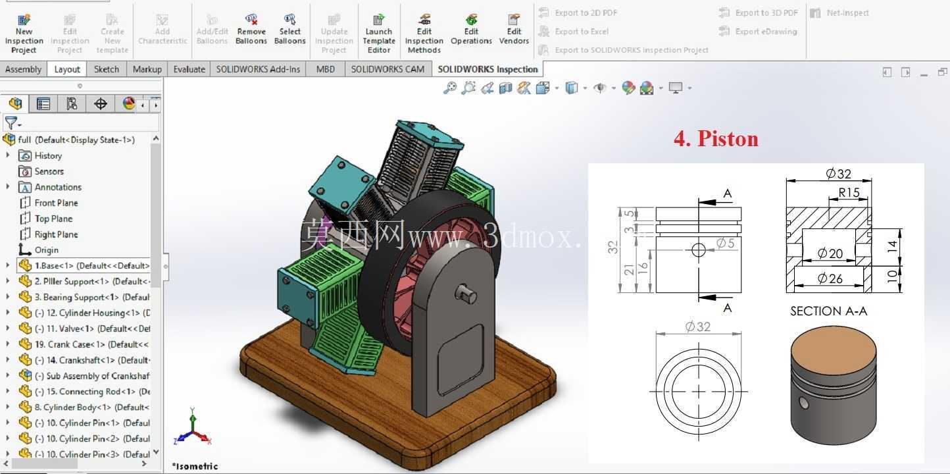Click split-window left arrow icon at top right
The width and height of the screenshot is (950, 474).
pos(887,72)
